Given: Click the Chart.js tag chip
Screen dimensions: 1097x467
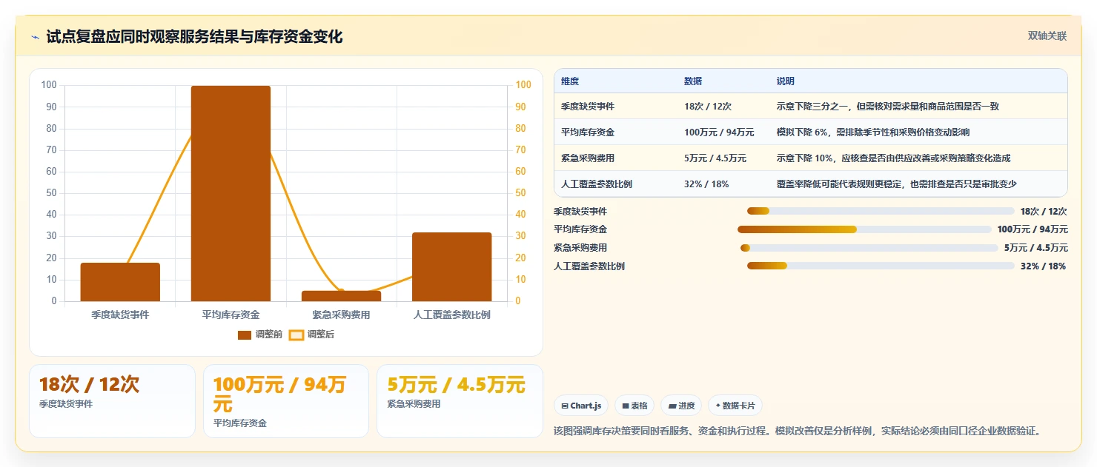Looking at the screenshot, I should pyautogui.click(x=581, y=406).
